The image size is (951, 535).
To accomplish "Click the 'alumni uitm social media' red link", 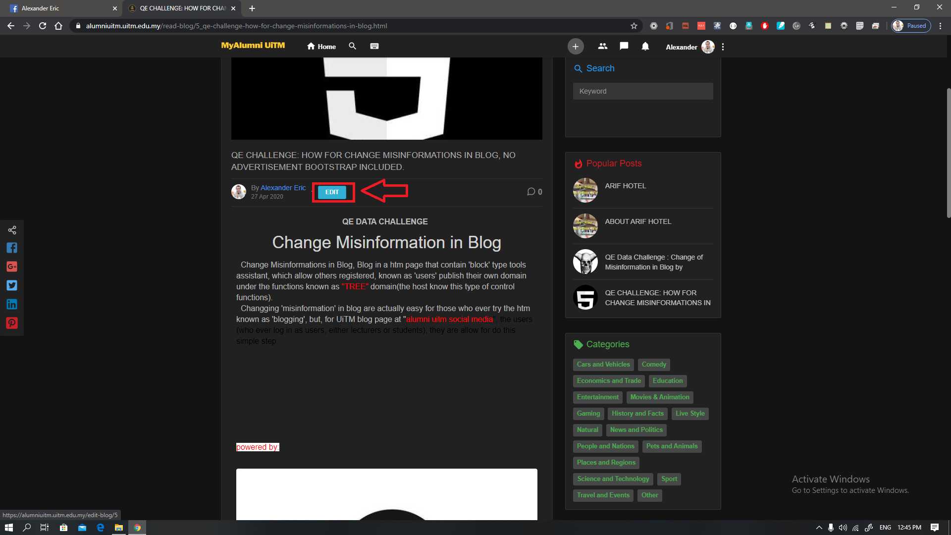I will tap(450, 320).
